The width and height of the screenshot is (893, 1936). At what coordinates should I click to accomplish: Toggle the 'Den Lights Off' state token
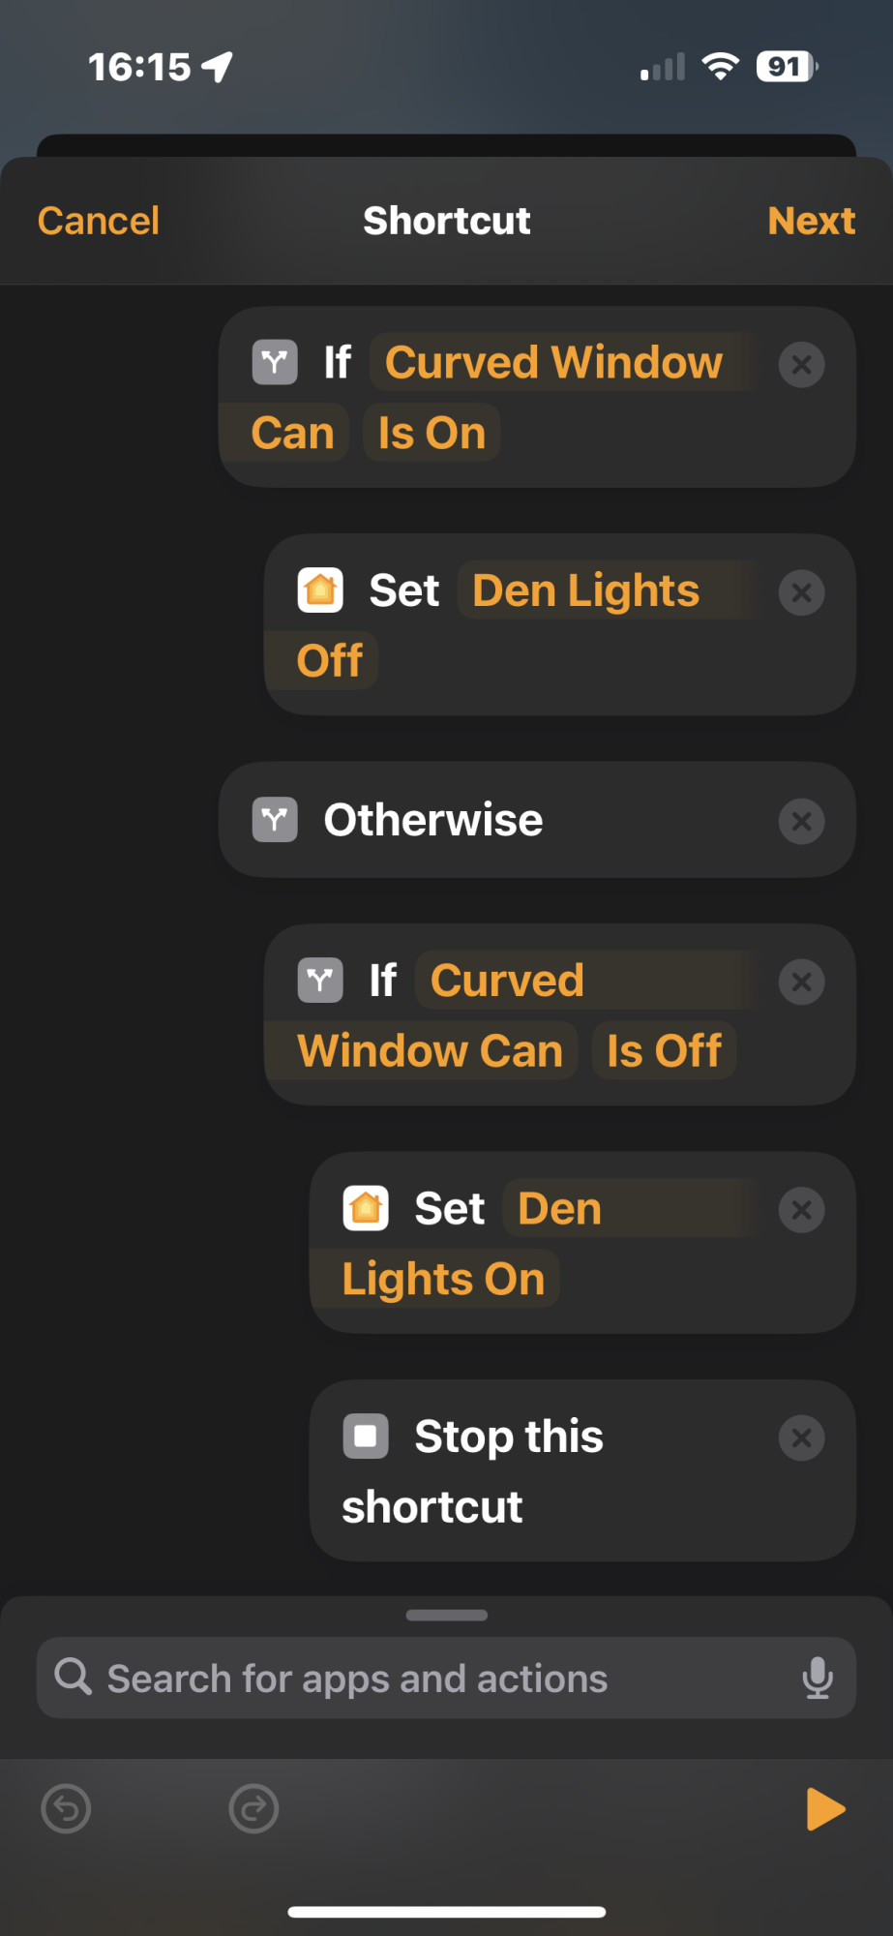click(330, 660)
